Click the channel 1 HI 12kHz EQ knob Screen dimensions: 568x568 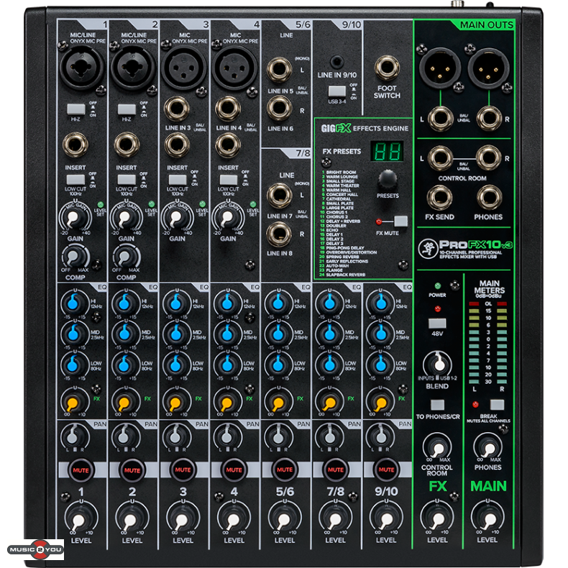[74, 303]
